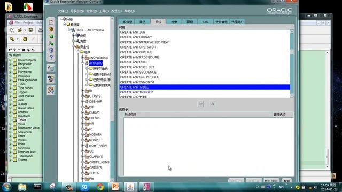Screen dimensions: 342x192
Task: Open the 帮助 menu
Action: tap(129, 11)
